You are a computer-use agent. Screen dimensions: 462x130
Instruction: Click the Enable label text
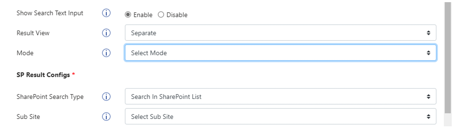[x=143, y=15]
